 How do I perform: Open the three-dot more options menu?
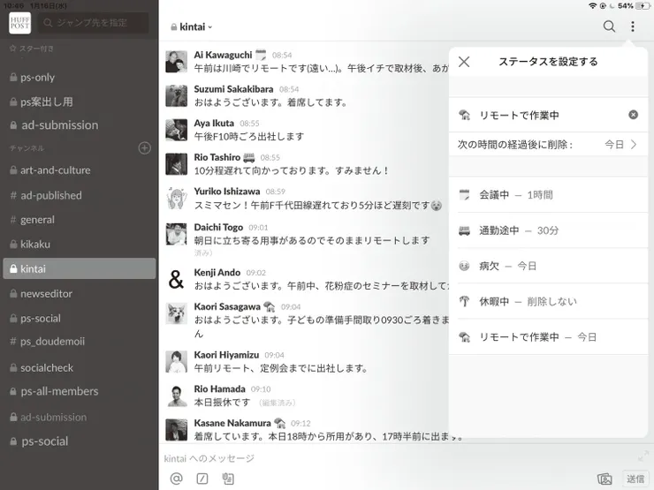(x=633, y=26)
